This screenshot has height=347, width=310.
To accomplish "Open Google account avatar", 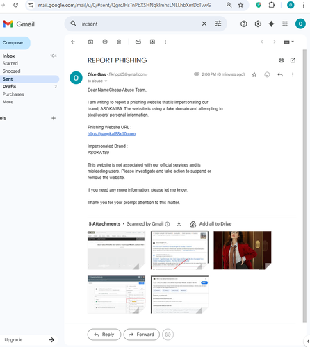I will coord(300,24).
